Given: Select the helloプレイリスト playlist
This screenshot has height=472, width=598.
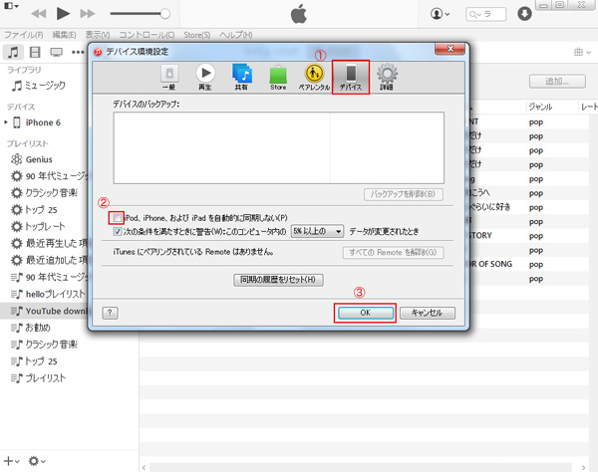Looking at the screenshot, I should [48, 294].
